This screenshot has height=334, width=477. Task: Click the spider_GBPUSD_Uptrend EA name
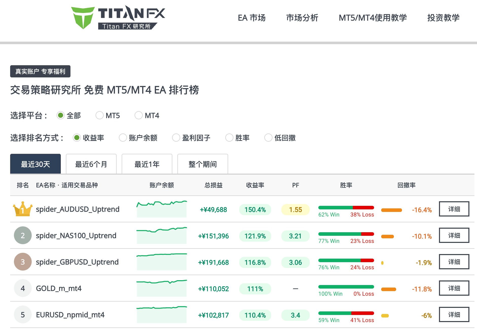tap(77, 262)
